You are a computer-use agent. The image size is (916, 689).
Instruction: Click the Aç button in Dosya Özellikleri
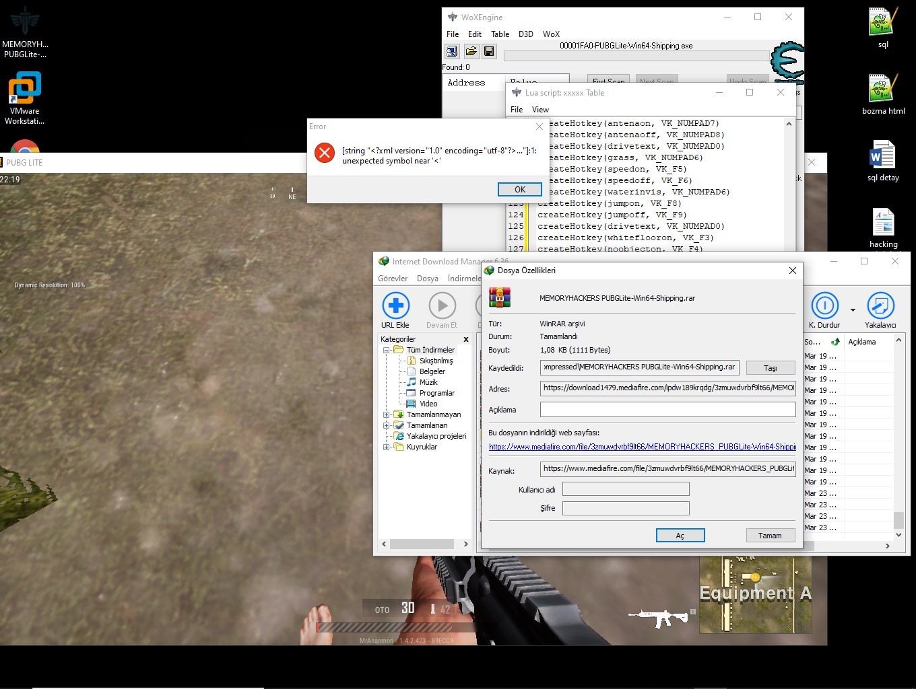[x=680, y=536]
